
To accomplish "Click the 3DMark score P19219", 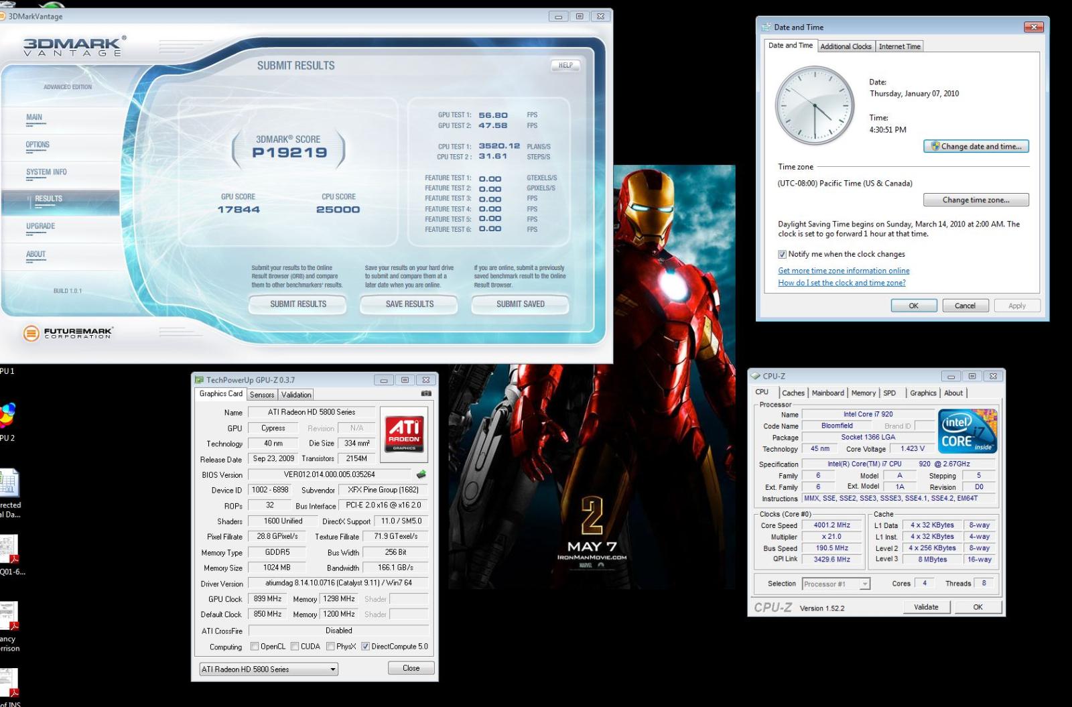I will pyautogui.click(x=289, y=153).
